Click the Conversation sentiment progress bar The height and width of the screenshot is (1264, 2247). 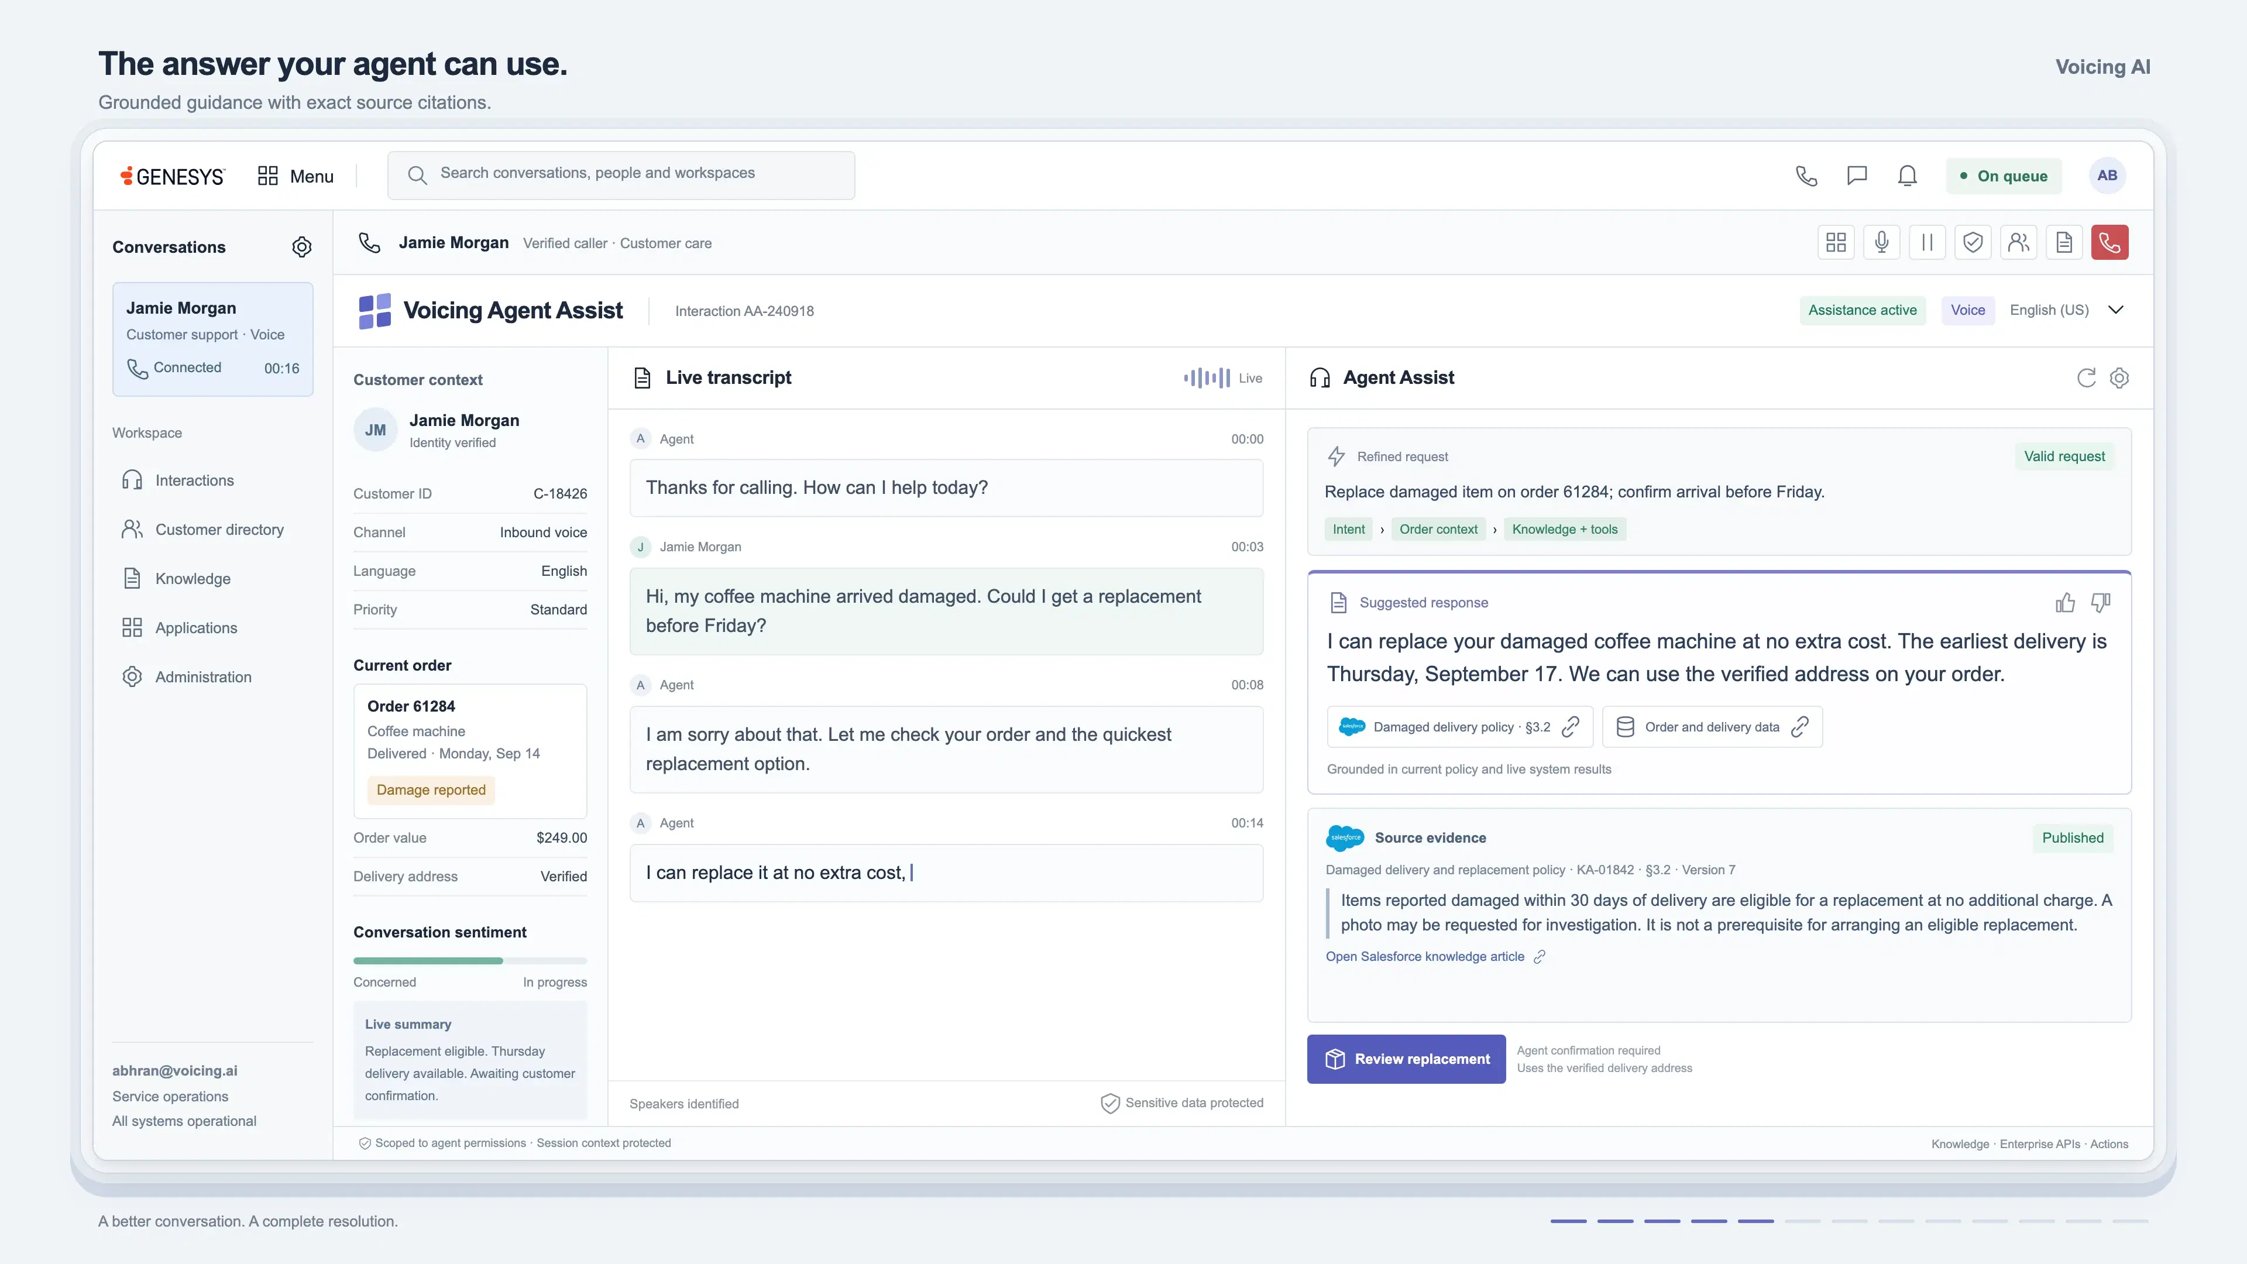470,960
